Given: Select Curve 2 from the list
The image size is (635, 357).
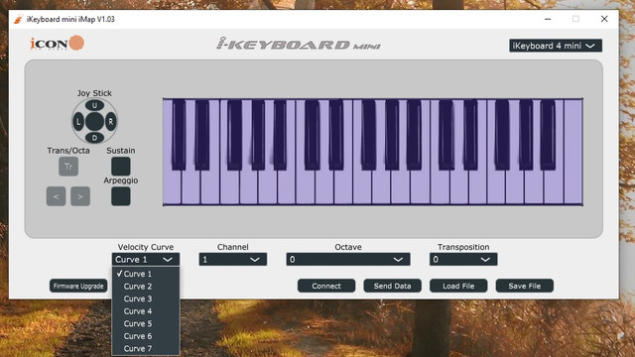Looking at the screenshot, I should [x=146, y=287].
